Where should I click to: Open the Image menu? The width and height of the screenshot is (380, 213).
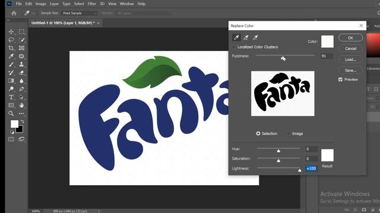[41, 4]
